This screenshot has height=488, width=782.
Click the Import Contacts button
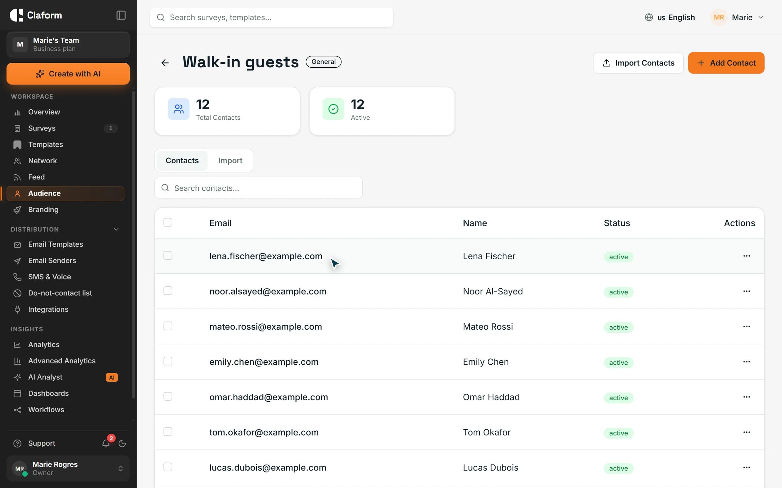pyautogui.click(x=638, y=63)
